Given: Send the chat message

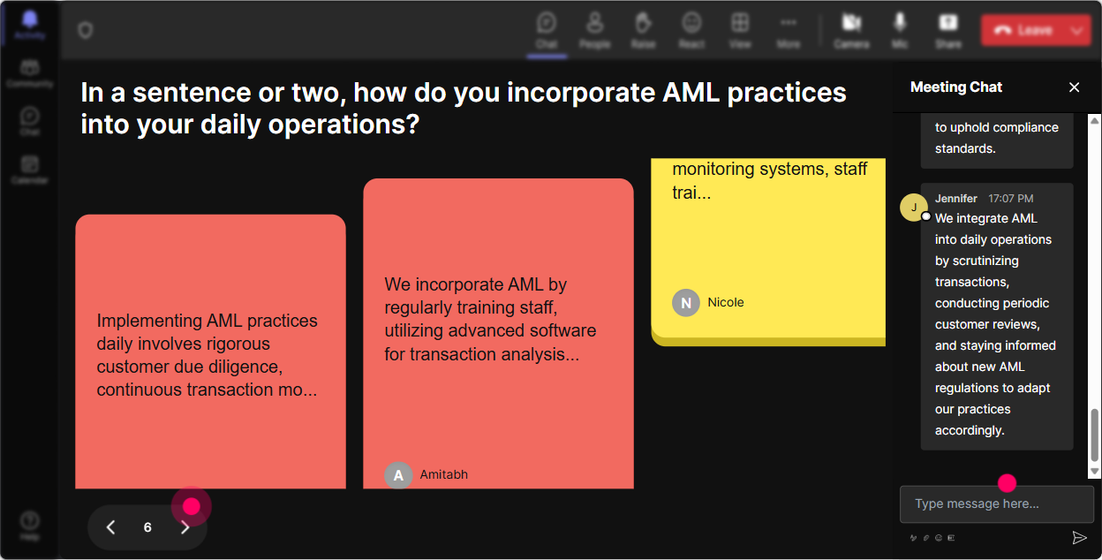Looking at the screenshot, I should click(1079, 537).
